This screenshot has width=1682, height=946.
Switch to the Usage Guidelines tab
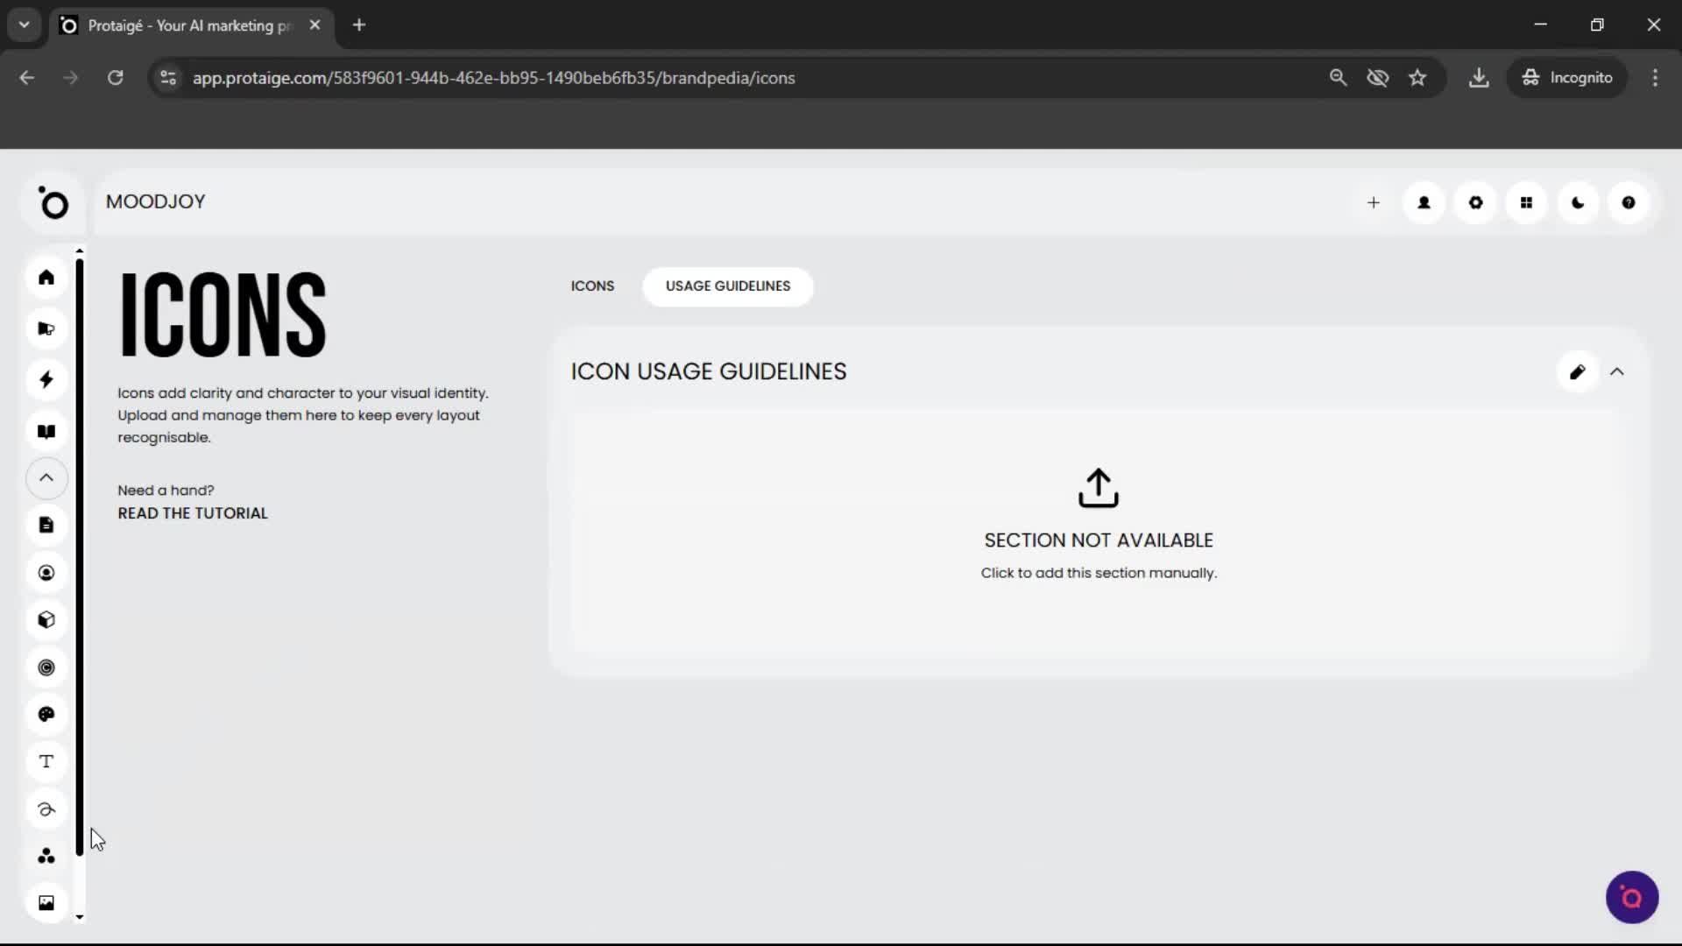727,286
